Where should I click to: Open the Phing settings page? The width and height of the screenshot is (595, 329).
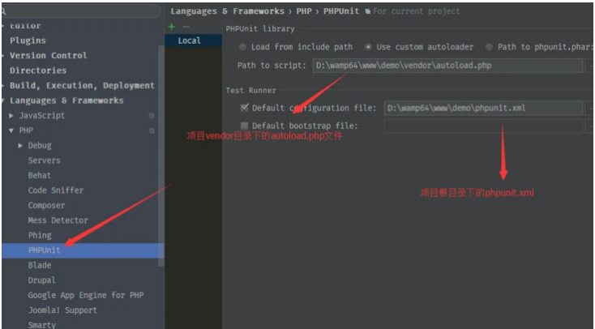40,235
